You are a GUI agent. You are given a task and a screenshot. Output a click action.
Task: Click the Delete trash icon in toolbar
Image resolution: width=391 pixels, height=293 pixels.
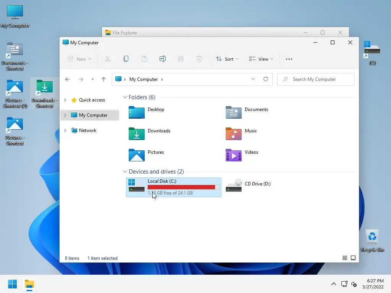coord(199,59)
